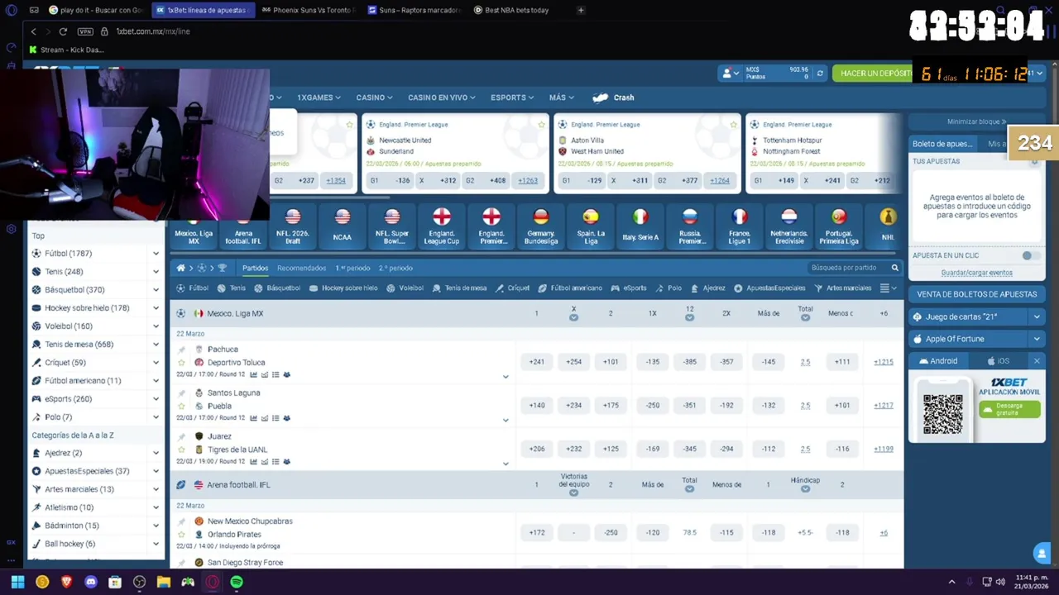Switch to Recomendados tab
This screenshot has height=595, width=1059.
coord(301,268)
